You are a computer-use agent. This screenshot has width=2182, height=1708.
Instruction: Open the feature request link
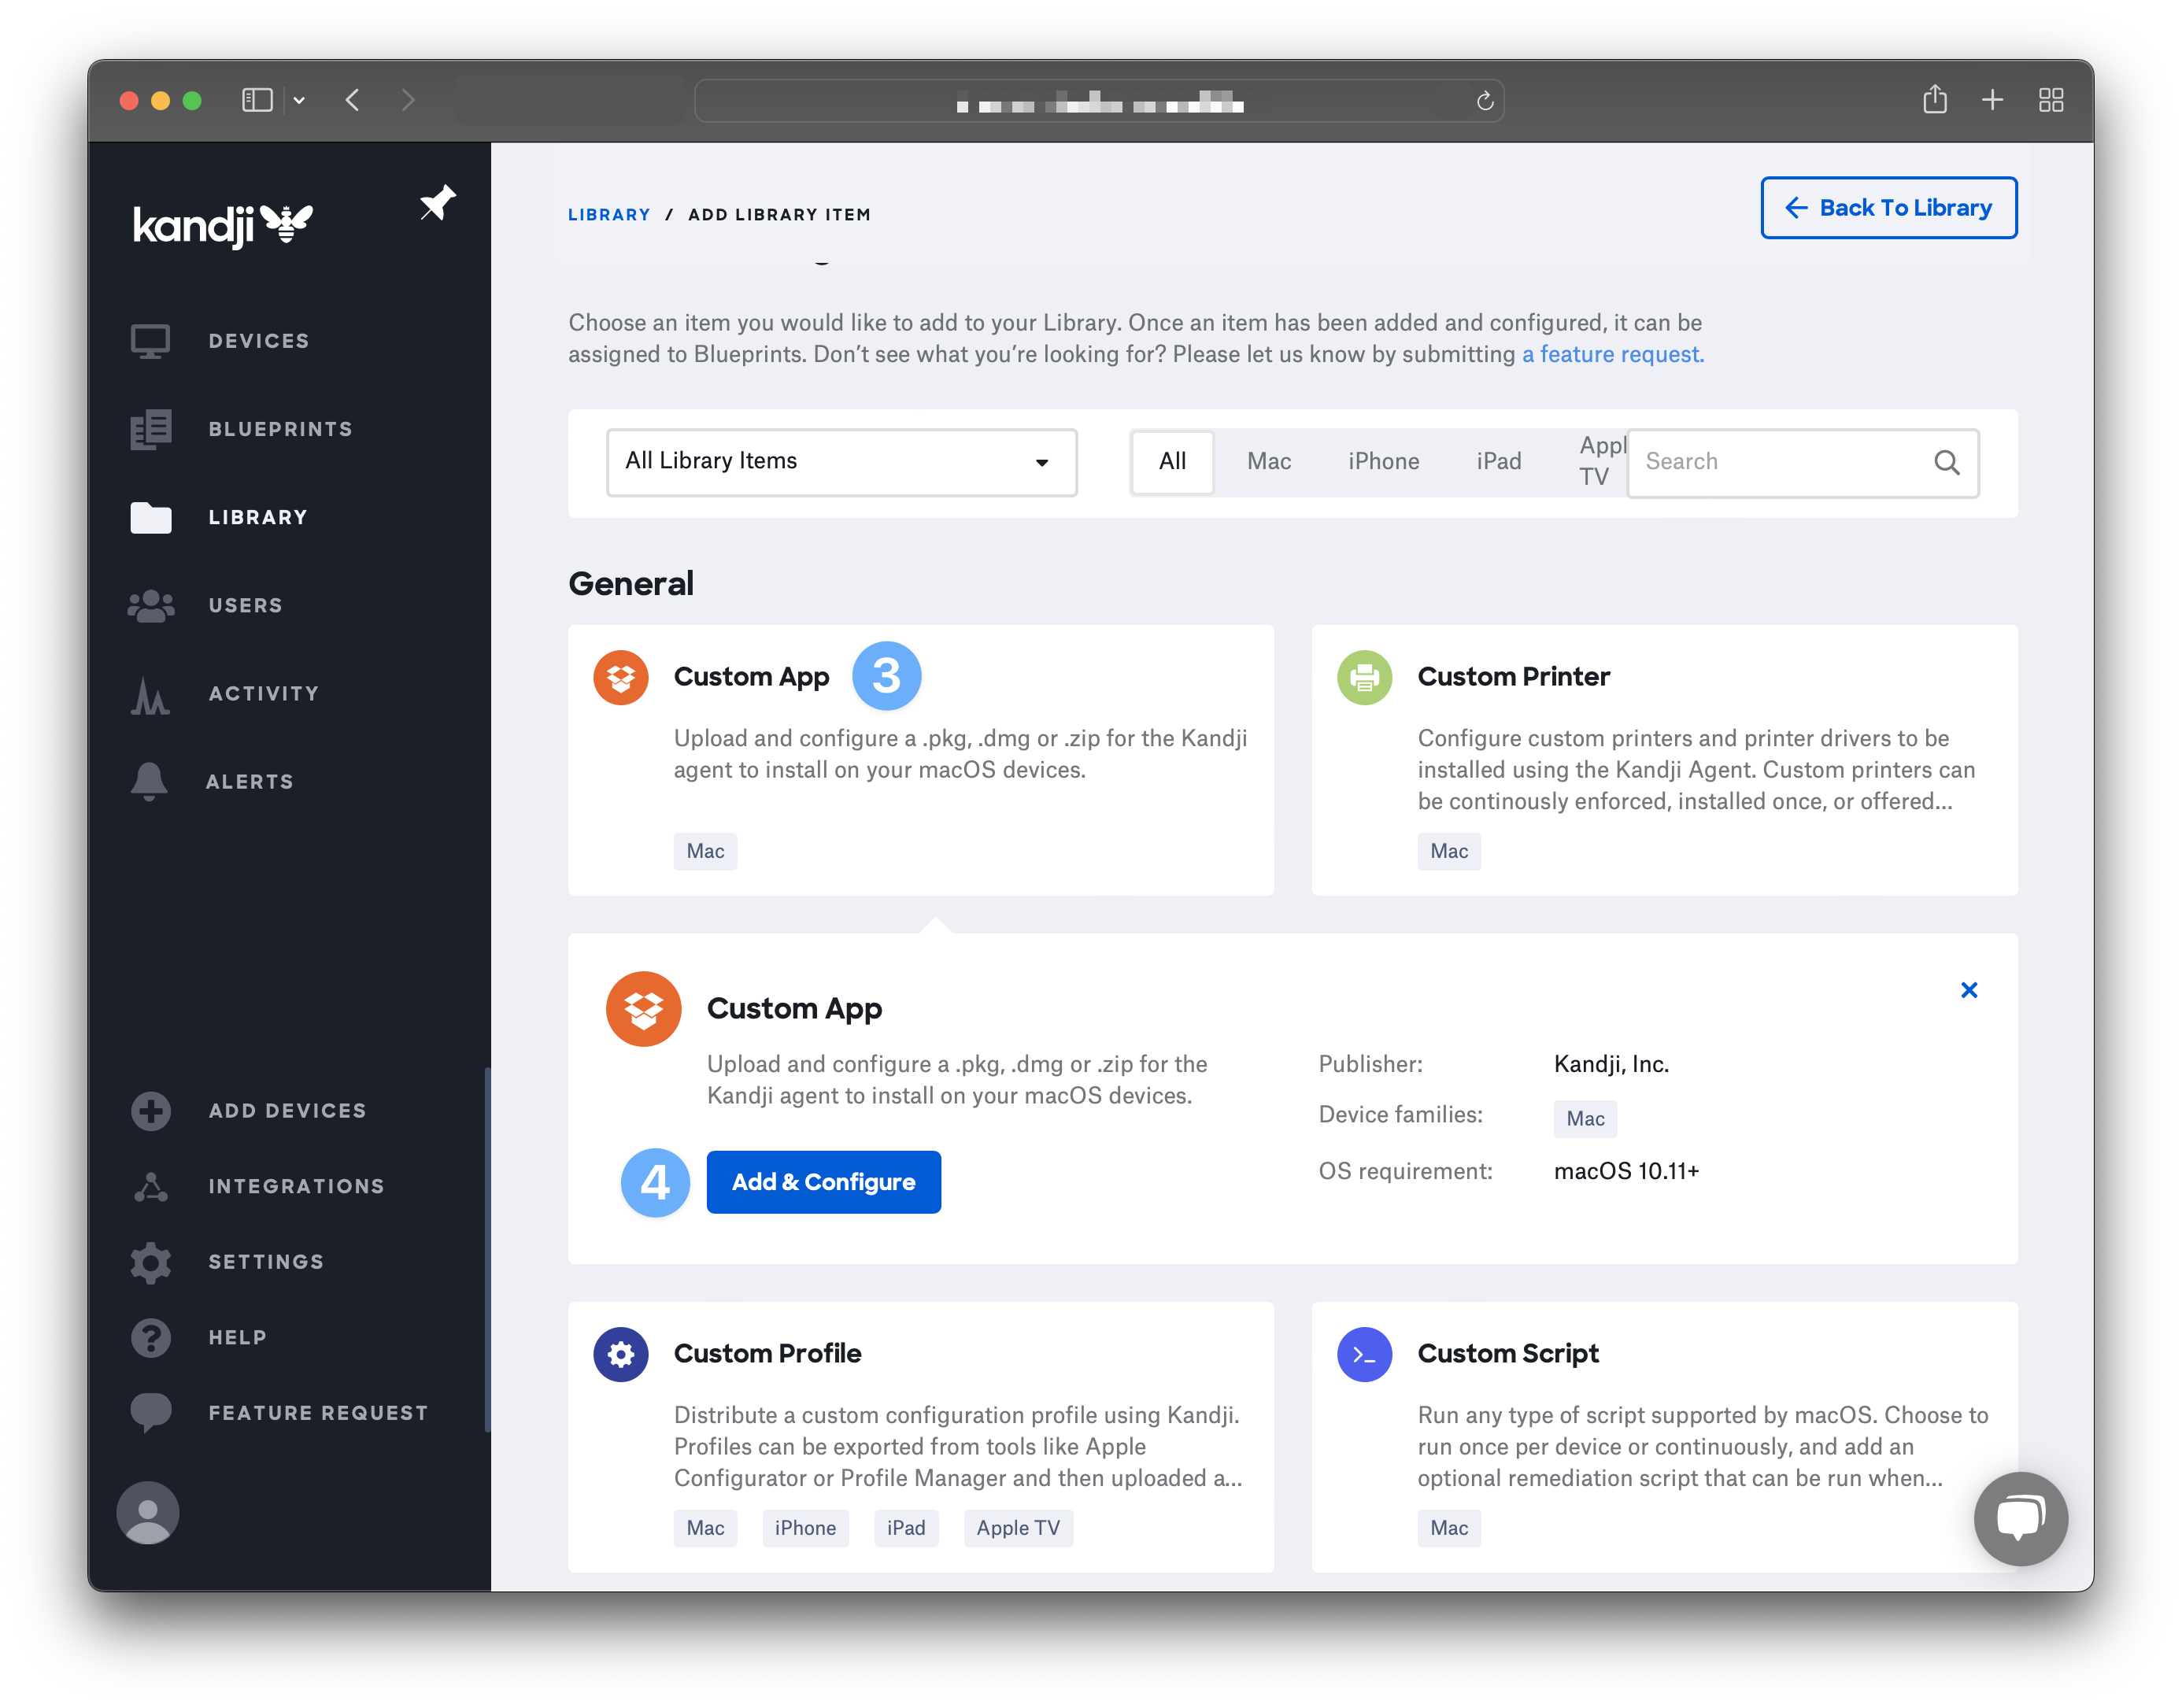[1612, 355]
